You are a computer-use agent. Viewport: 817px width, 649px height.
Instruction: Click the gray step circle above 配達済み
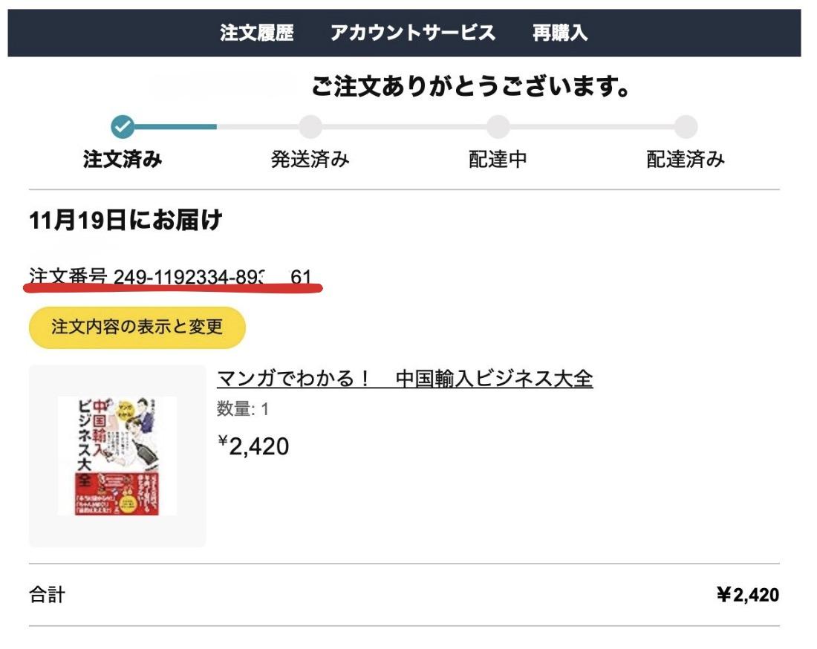[x=686, y=127]
